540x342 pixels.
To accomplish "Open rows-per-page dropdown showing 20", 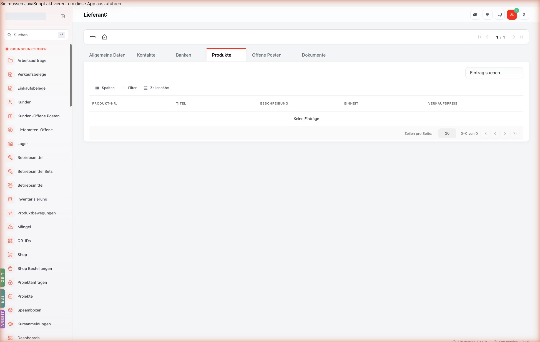I will 447,133.
